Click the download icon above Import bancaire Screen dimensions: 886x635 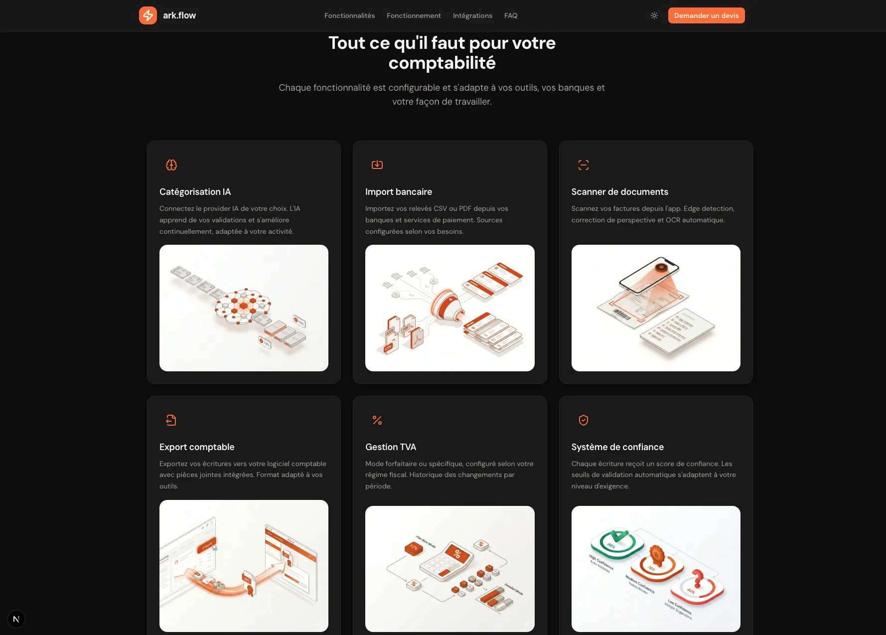[x=377, y=164]
